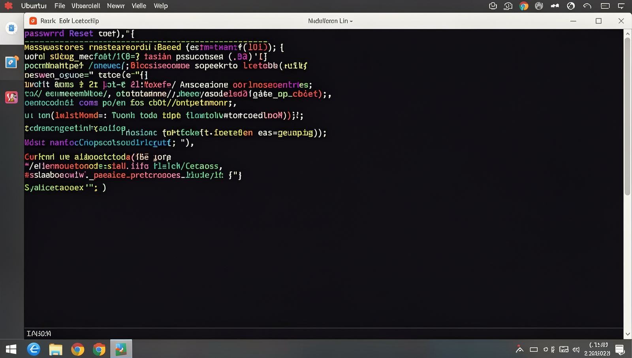Click the gray round face icon in top bar
Viewport: 632px width, 358px height.
click(539, 6)
